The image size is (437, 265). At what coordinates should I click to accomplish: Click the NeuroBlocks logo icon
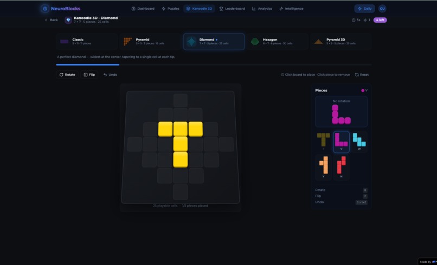(44, 9)
